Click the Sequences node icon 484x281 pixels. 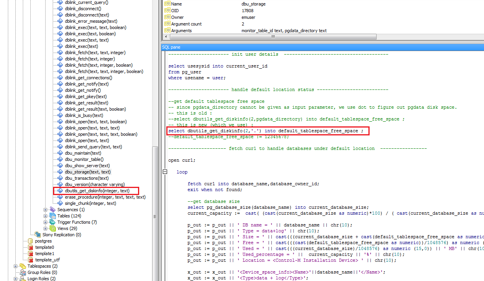click(53, 210)
